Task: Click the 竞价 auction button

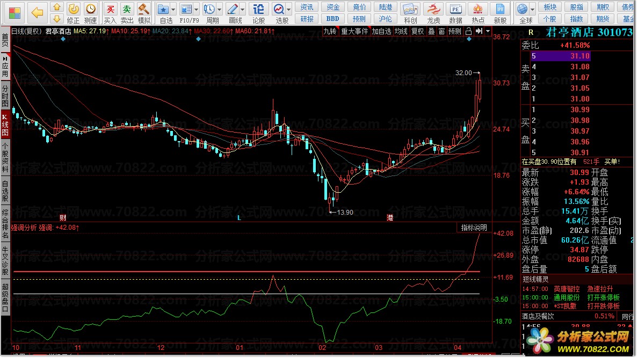Action: (359, 7)
